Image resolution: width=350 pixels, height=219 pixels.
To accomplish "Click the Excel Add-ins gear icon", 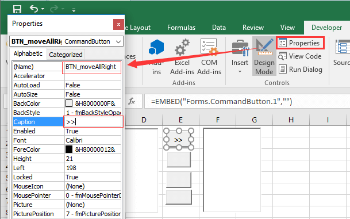I will [182, 47].
